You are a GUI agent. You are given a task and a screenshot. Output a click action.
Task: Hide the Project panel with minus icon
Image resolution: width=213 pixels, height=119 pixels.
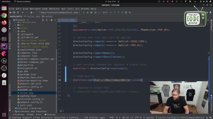pos(55,20)
